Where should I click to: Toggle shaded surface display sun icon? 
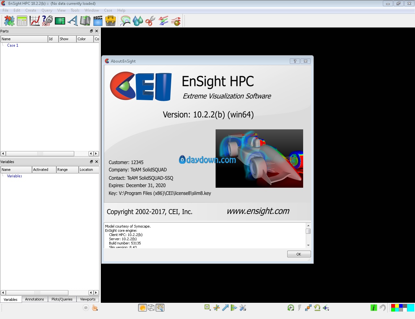click(142, 308)
